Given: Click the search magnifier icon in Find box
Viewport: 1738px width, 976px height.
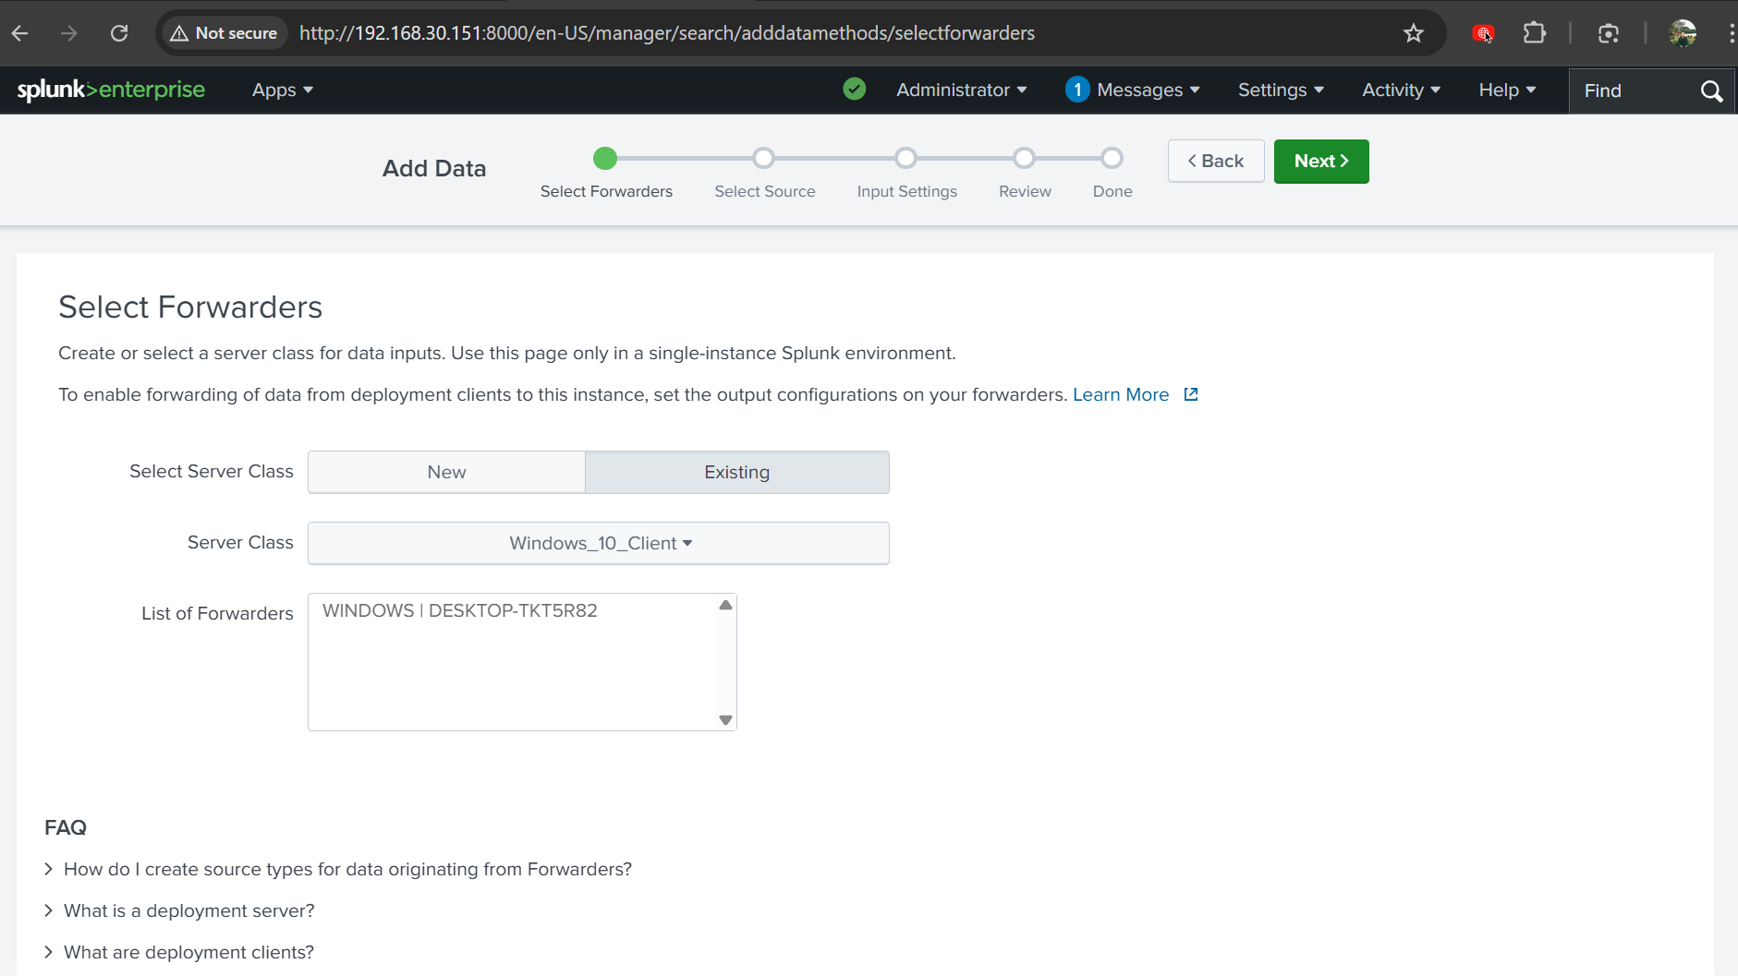Looking at the screenshot, I should [x=1710, y=90].
